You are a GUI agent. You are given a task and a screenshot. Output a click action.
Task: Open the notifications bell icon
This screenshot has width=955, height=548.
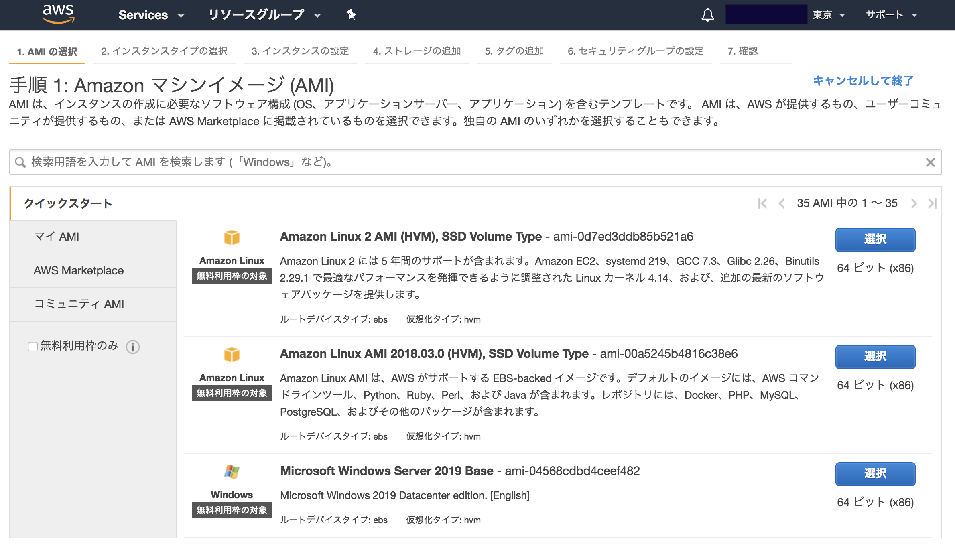coord(707,15)
